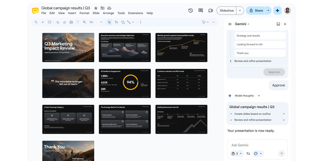Select the Q3 Marketing Impact Review slide
Viewport: 328px width, 161px height.
pos(68,47)
